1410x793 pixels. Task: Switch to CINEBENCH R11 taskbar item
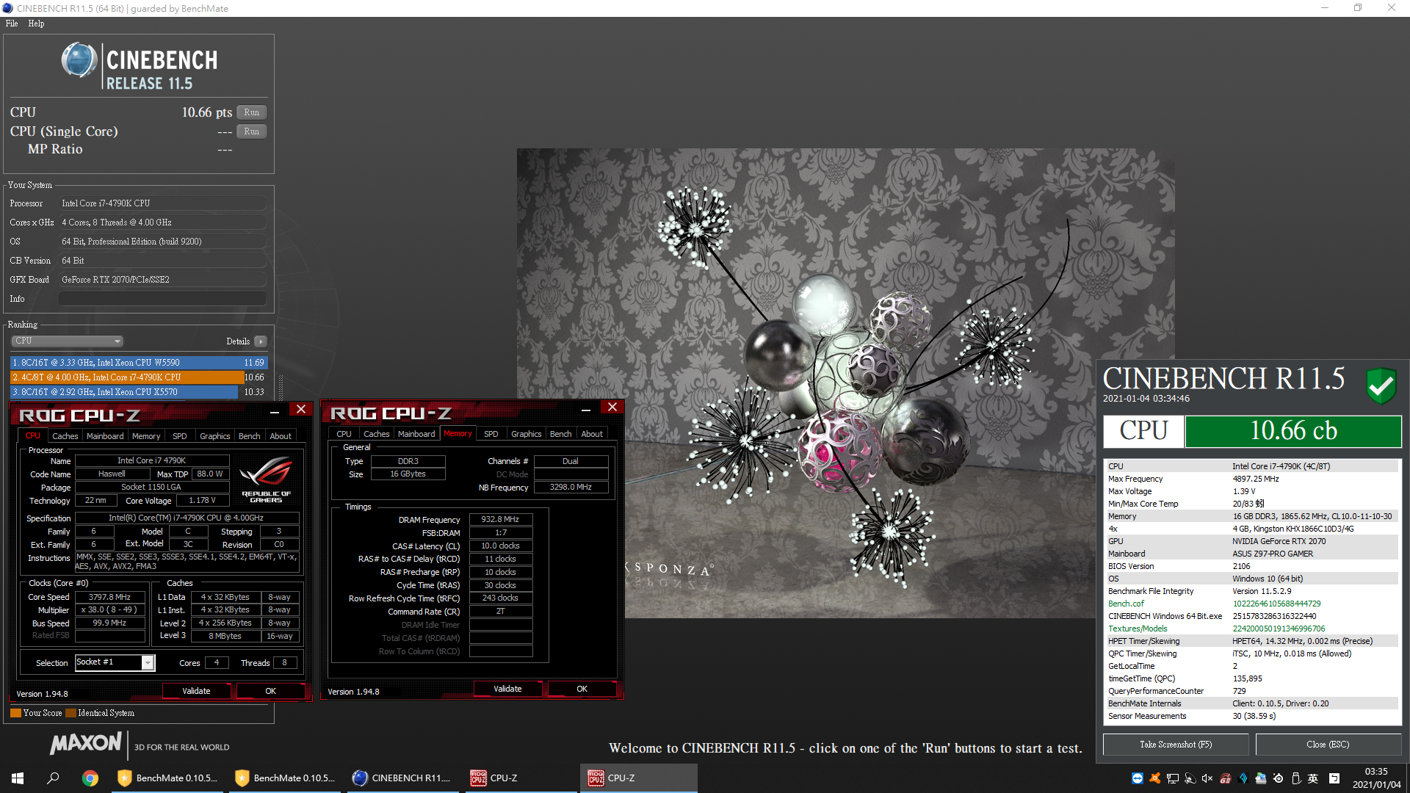point(403,778)
